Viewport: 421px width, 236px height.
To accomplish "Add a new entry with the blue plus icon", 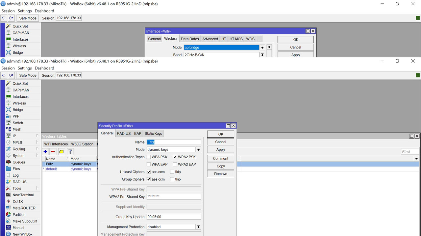I will (45, 152).
